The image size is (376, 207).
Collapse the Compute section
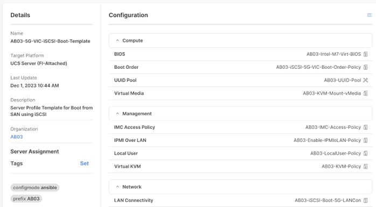117,41
